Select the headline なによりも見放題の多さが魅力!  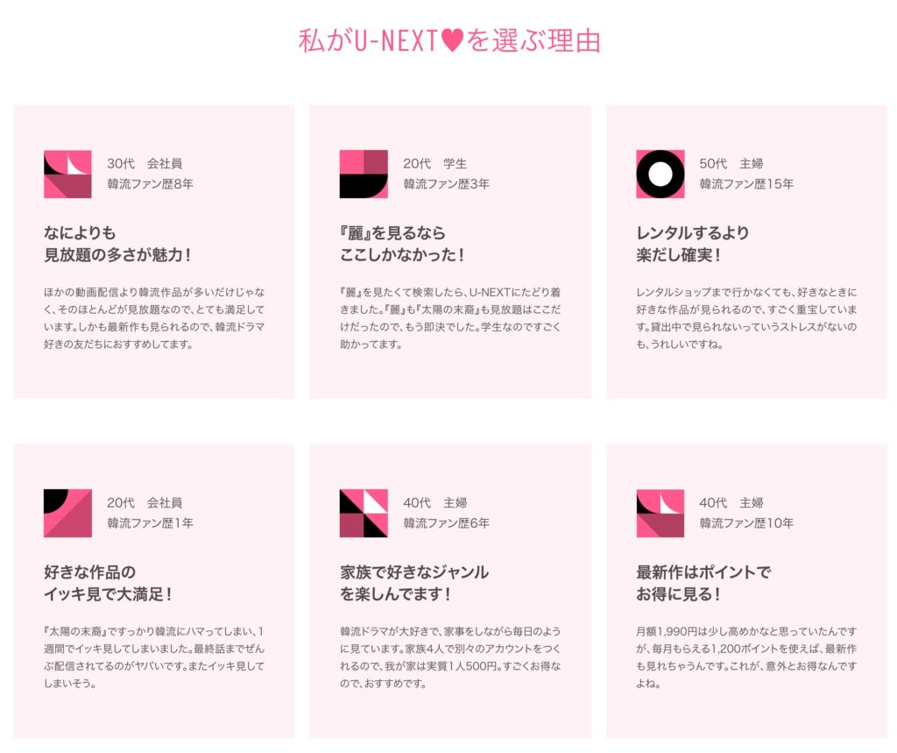click(117, 244)
